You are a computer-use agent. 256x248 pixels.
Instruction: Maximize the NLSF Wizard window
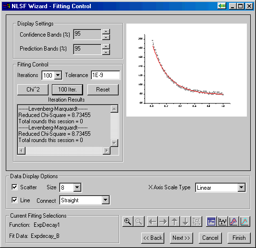pos(240,6)
